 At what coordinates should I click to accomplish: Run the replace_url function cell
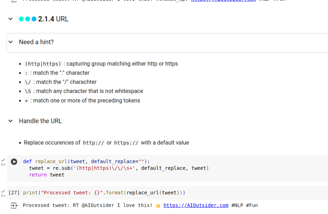[14, 162]
